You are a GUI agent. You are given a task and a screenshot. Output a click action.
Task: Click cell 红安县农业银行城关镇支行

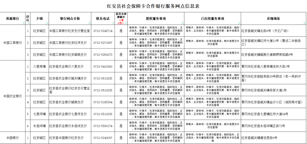coord(70,78)
